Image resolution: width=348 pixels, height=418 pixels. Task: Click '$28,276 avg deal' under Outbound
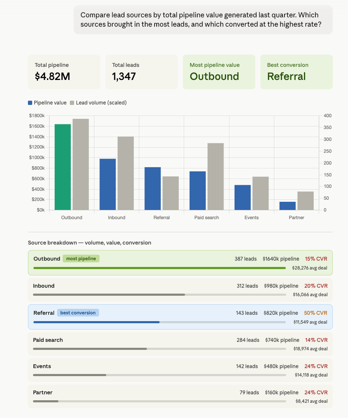tap(309, 268)
